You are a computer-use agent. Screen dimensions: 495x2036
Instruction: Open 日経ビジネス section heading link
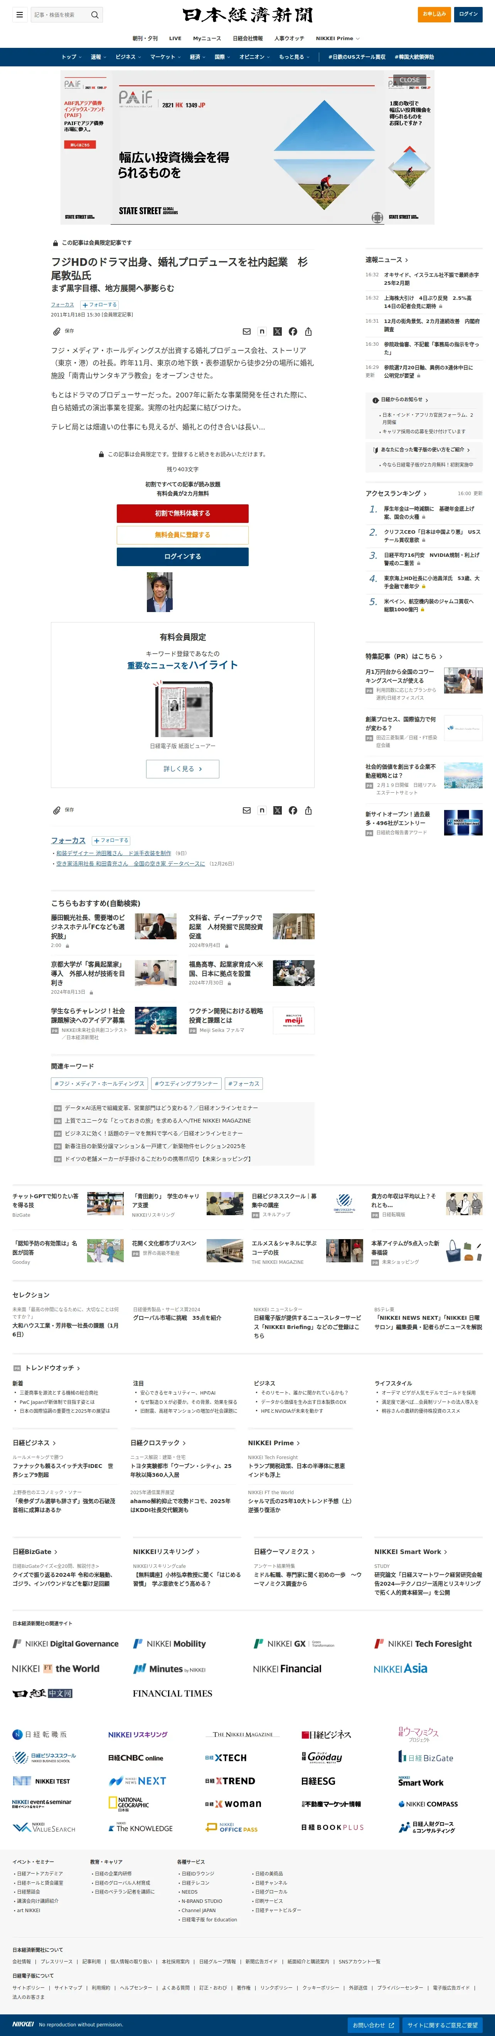[34, 1443]
